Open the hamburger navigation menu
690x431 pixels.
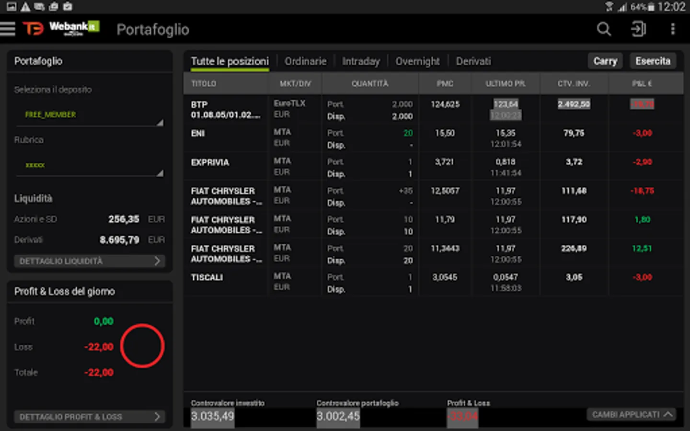pos(8,29)
